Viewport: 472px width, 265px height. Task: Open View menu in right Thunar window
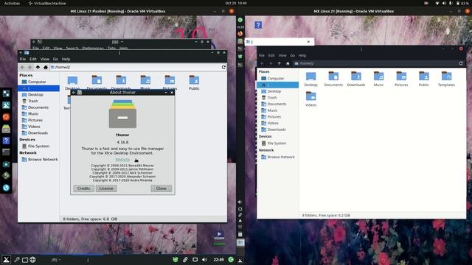(282, 56)
